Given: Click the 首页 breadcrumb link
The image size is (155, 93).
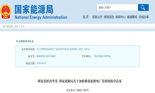Looking at the screenshot, I should click(x=16, y=26).
